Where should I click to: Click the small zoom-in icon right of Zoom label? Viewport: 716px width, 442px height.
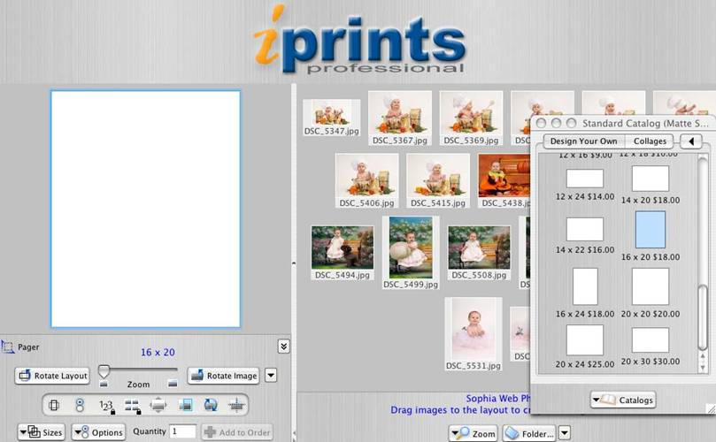point(172,384)
